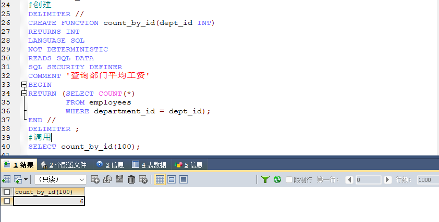Screen dimensions: 439x222
Task: Click LANGUAGE SQL on line 28
Action: tap(56, 41)
